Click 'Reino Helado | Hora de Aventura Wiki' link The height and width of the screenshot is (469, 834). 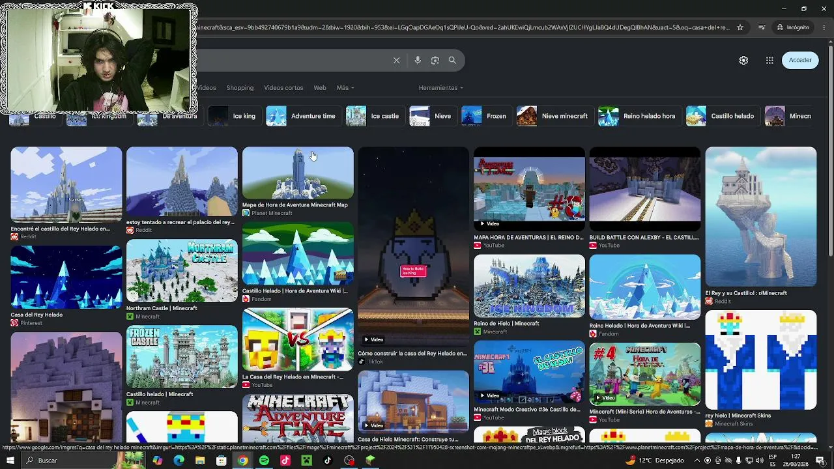tap(639, 326)
